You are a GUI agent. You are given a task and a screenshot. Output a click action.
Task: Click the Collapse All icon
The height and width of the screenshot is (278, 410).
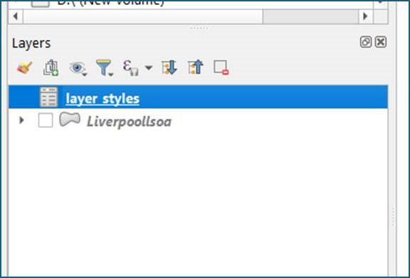point(196,67)
